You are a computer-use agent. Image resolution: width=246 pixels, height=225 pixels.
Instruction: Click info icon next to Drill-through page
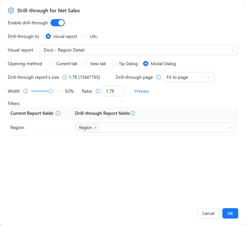click(159, 77)
